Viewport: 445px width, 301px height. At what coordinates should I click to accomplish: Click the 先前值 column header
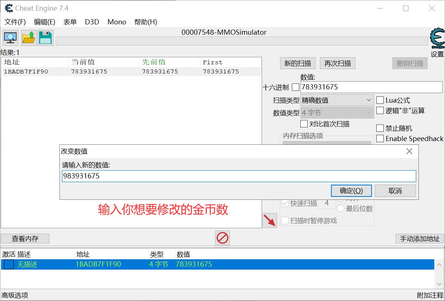point(170,62)
